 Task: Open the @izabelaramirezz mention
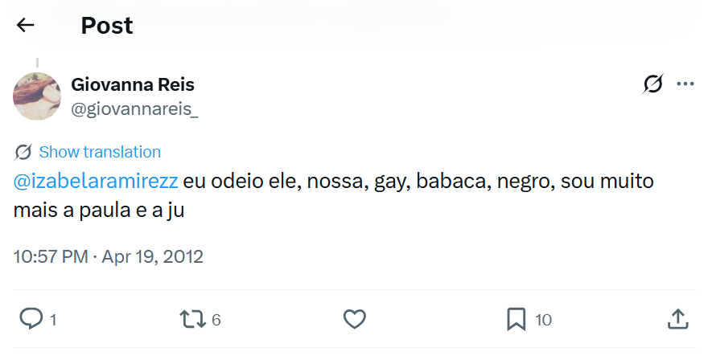(x=96, y=181)
